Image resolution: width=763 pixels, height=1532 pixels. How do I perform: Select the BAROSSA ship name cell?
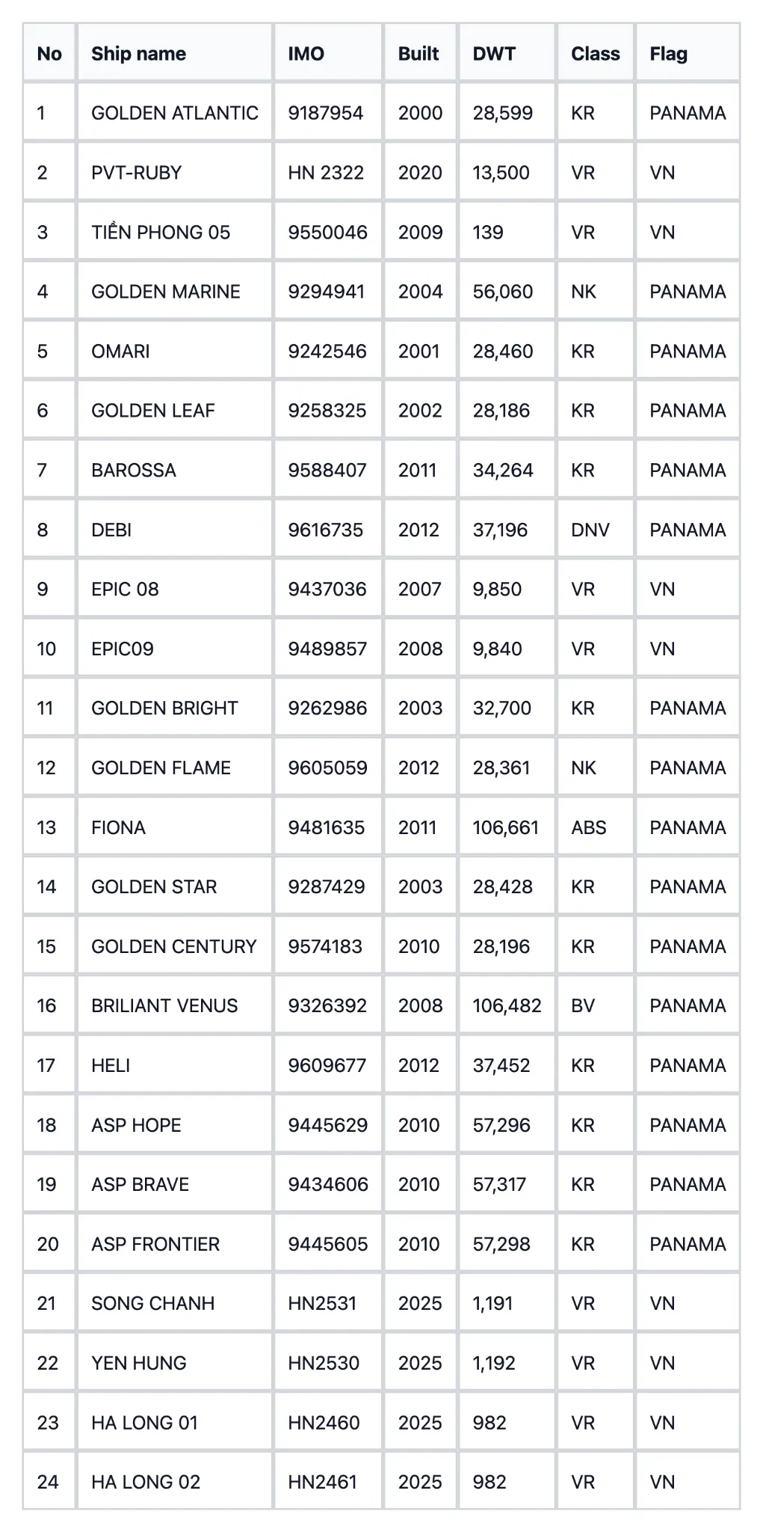(x=134, y=471)
